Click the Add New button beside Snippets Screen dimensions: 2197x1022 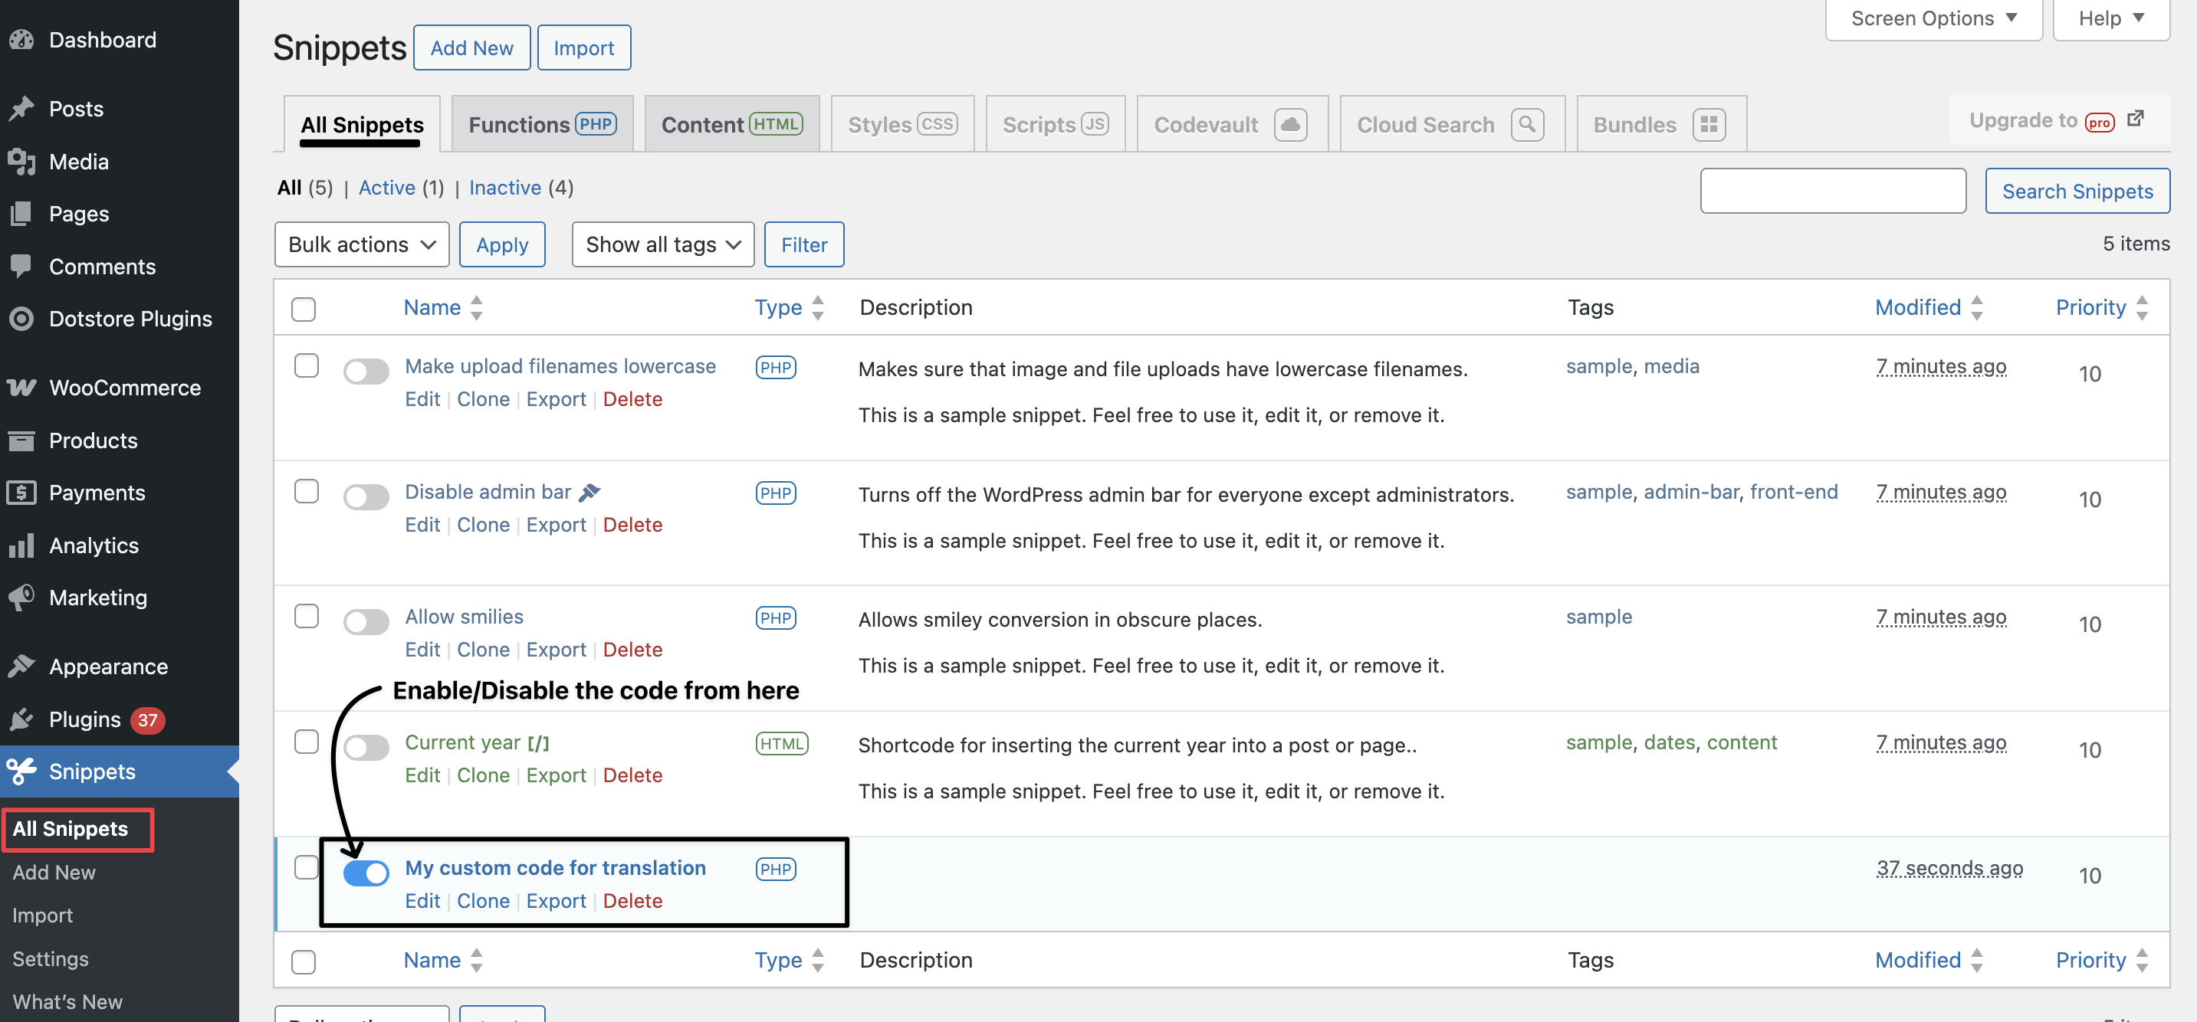(471, 47)
